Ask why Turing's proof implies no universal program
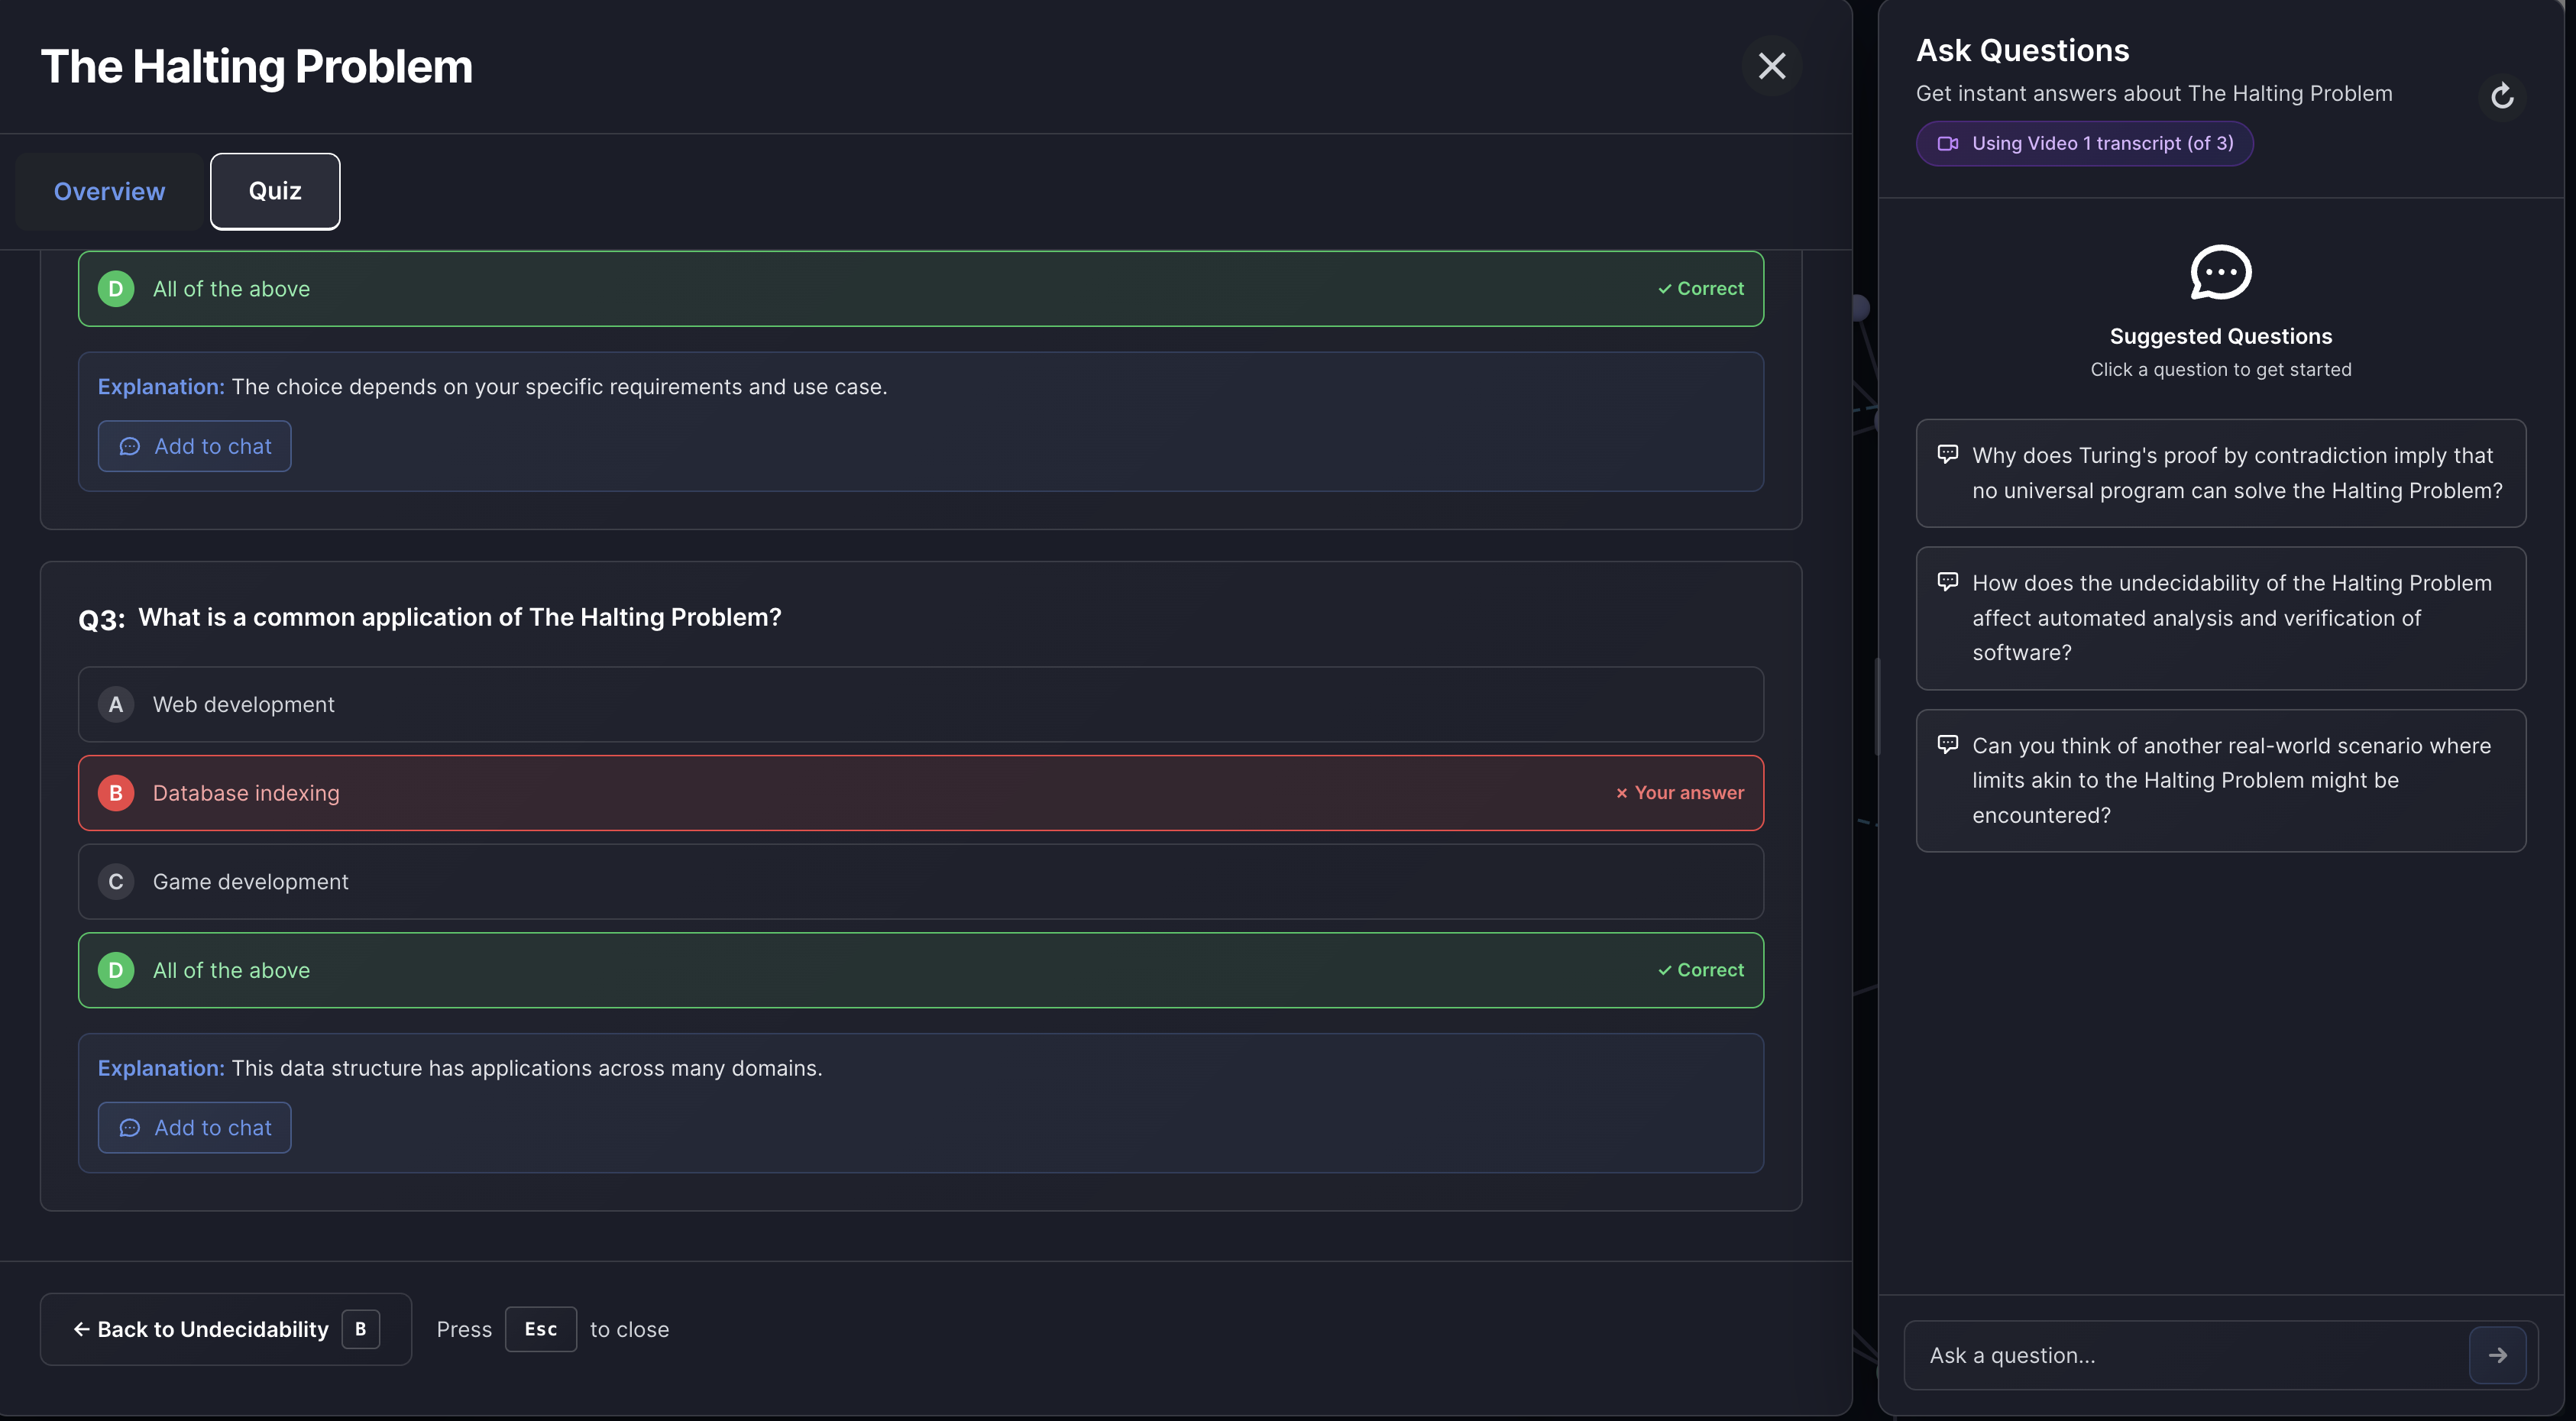Viewport: 2576px width, 1421px height. (x=2220, y=473)
